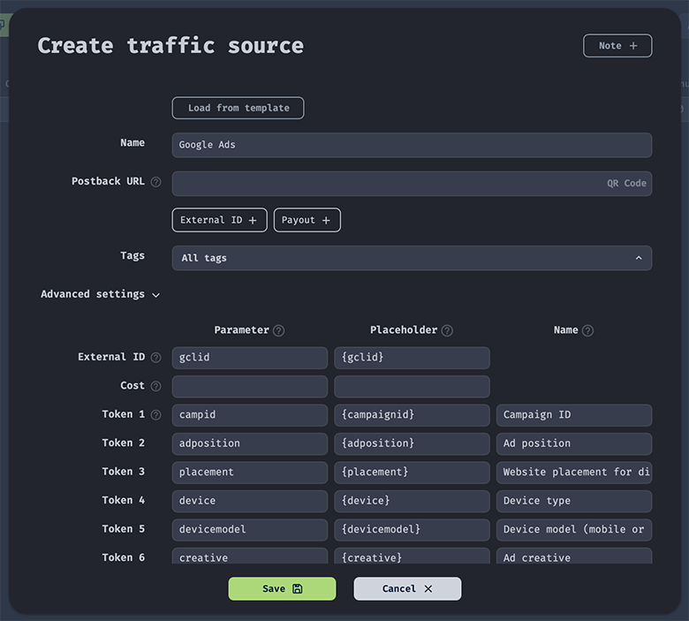689x621 pixels.
Task: Click the Name field containing Google Ads
Action: pos(412,145)
